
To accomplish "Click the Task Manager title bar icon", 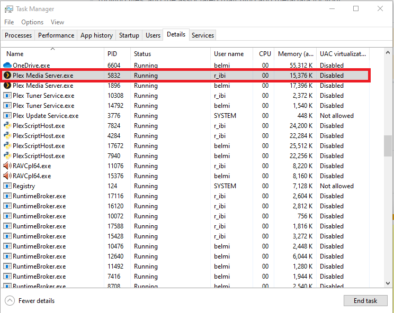I will [8, 10].
